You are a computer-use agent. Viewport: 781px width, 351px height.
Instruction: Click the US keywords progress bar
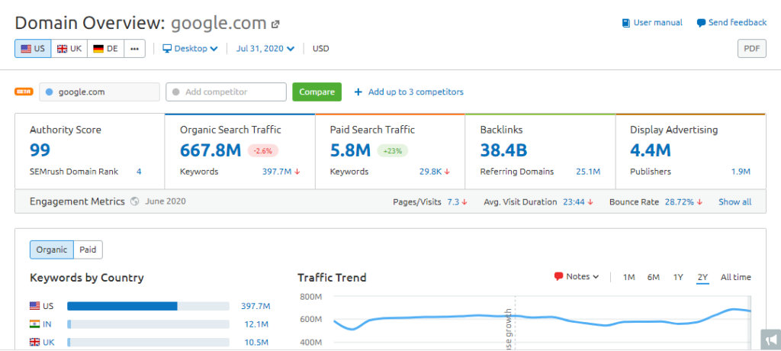pyautogui.click(x=148, y=306)
